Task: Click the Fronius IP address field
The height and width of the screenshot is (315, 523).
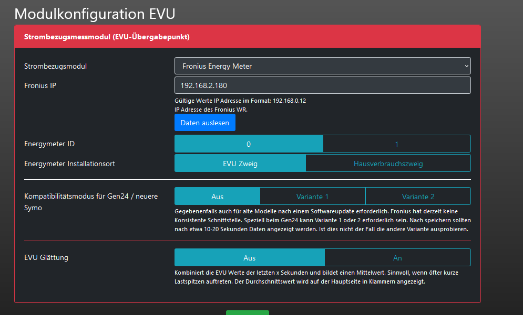Action: pos(322,85)
